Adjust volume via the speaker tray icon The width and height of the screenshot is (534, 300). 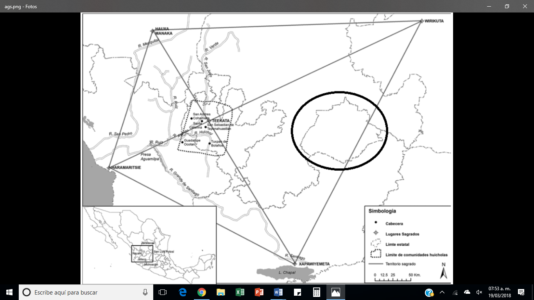tap(479, 292)
